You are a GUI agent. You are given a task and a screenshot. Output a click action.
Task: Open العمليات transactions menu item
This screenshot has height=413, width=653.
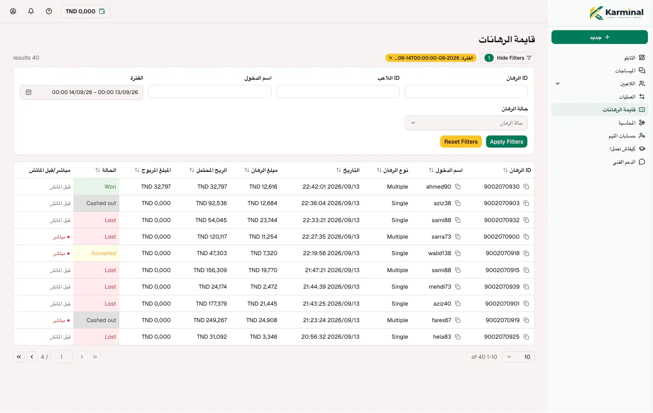pyautogui.click(x=632, y=97)
